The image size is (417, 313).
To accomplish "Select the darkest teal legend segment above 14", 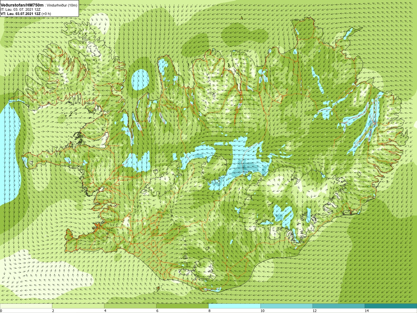I will 391,306.
